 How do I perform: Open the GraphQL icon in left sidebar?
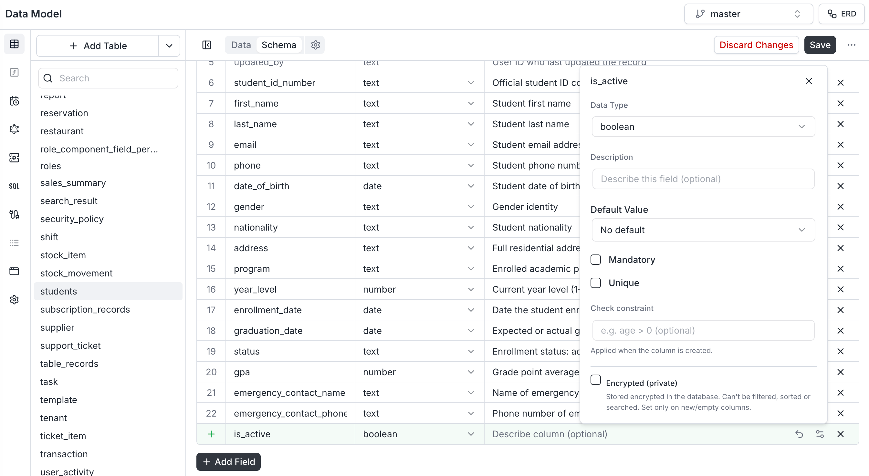(x=14, y=129)
